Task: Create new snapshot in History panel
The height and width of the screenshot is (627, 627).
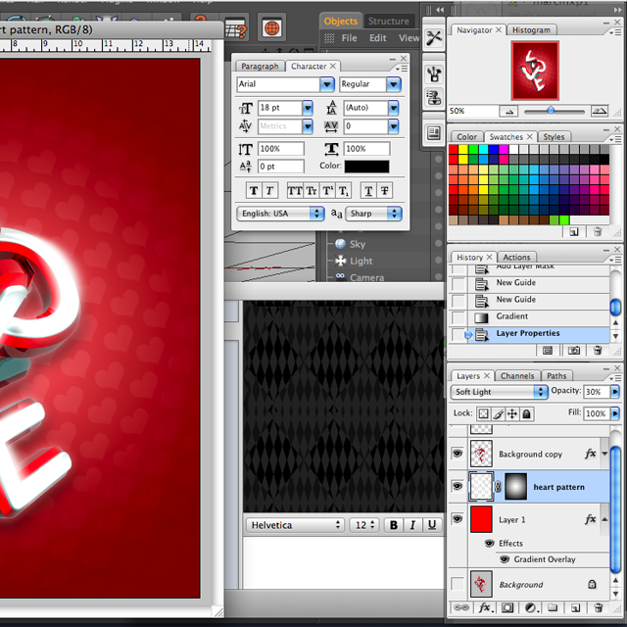Action: (574, 351)
